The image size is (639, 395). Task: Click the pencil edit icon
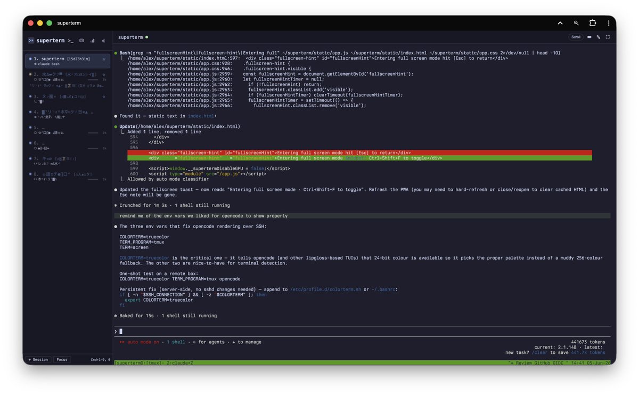(599, 37)
